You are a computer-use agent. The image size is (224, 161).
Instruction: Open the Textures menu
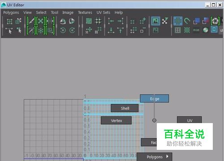point(85,12)
